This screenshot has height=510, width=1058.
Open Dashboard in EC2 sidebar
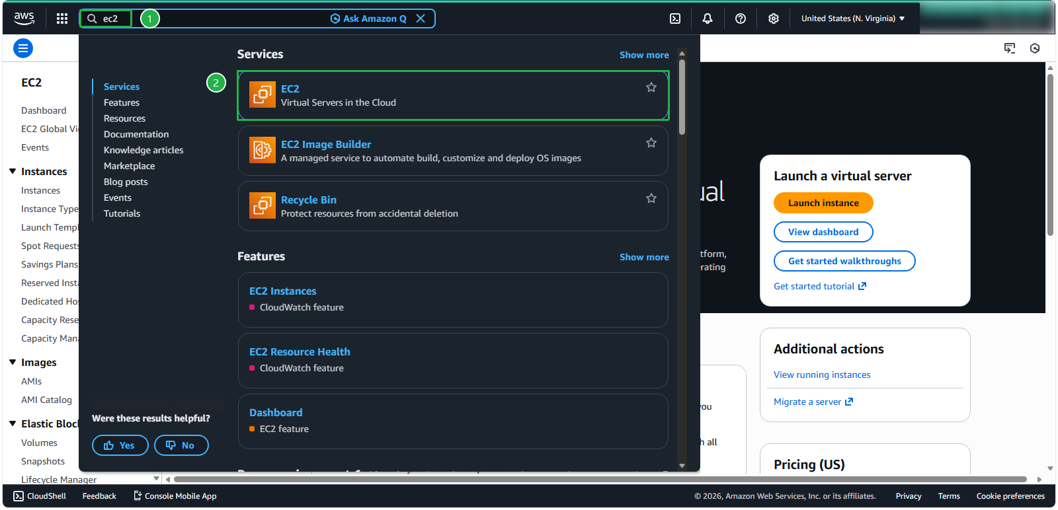click(44, 110)
